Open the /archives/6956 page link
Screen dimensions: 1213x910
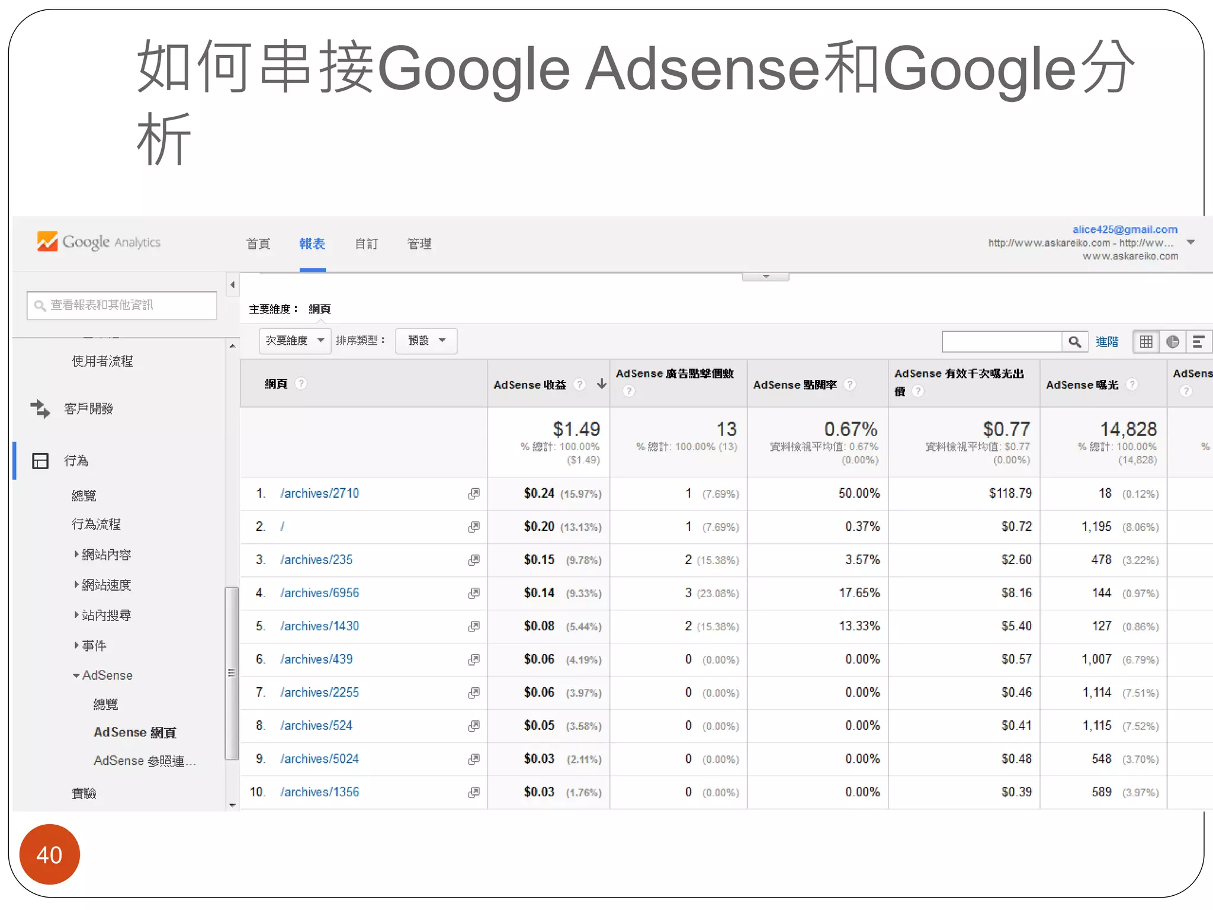click(320, 593)
